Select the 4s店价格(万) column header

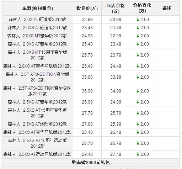(116, 9)
